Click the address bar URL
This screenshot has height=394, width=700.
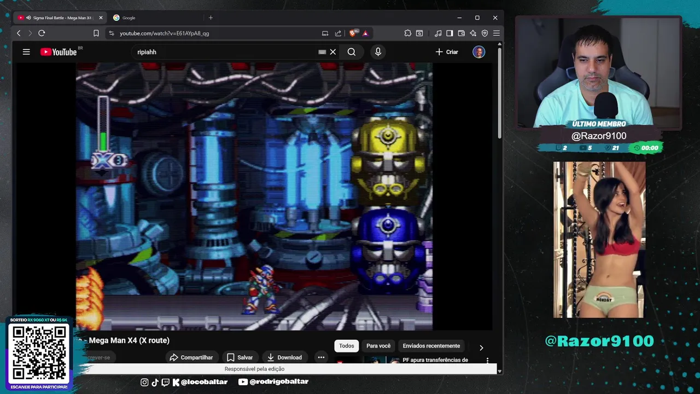pyautogui.click(x=164, y=33)
